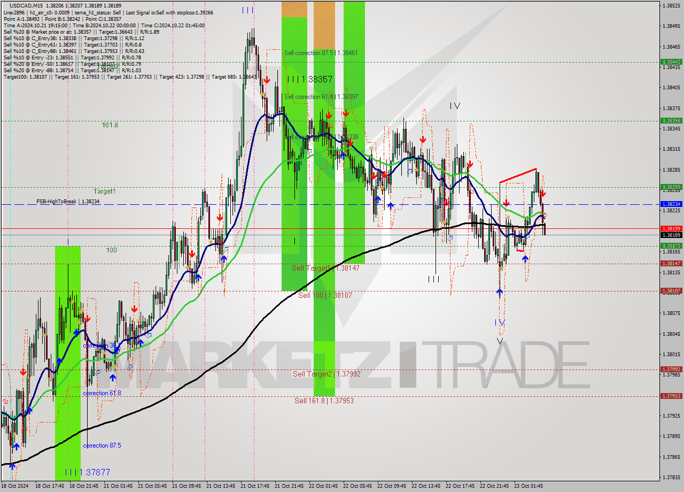This screenshot has height=492, width=684.
Task: Click the red 1.38147 price axis tag
Action: 671,264
